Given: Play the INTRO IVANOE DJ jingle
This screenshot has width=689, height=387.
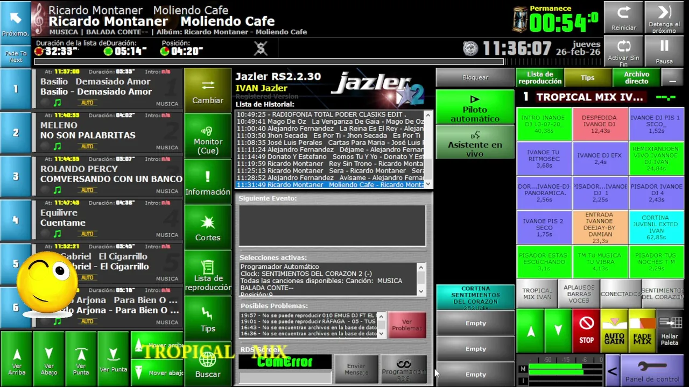Looking at the screenshot, I should pos(544,124).
